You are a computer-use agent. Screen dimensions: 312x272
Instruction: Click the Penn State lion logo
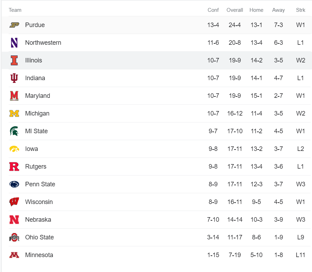pos(14,184)
